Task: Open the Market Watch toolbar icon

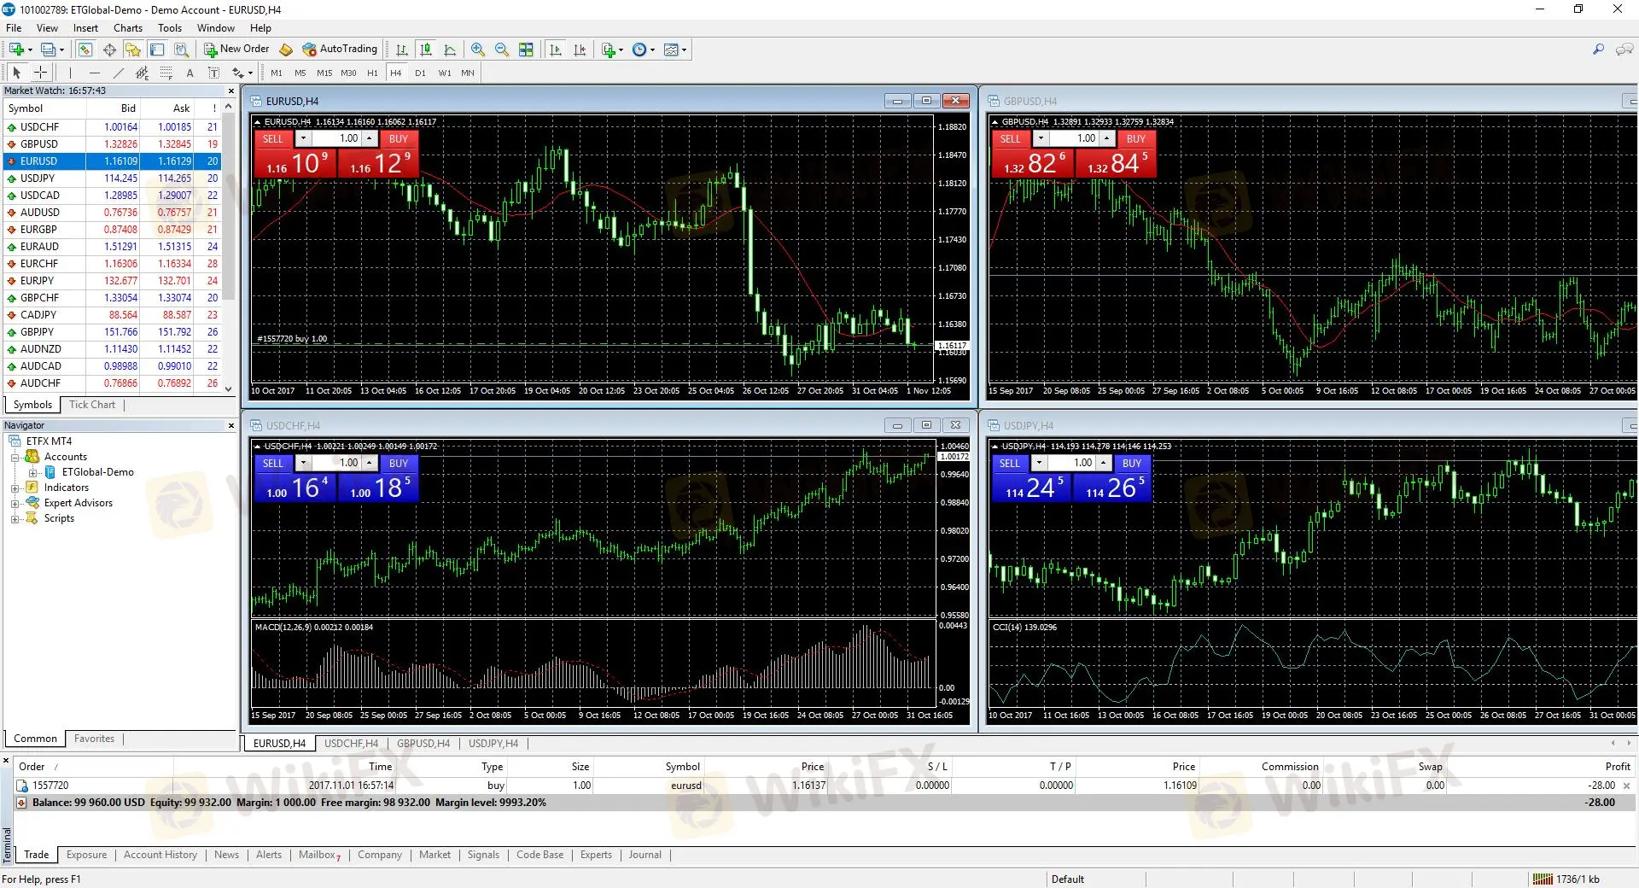Action: click(85, 50)
